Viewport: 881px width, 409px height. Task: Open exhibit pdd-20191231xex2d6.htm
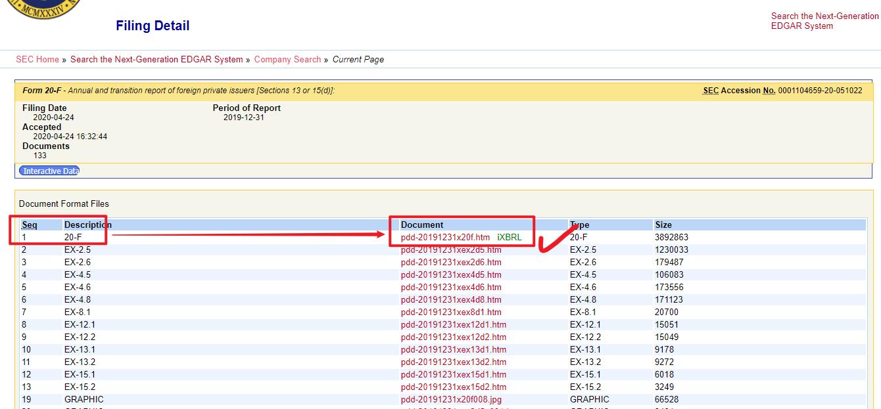click(451, 262)
